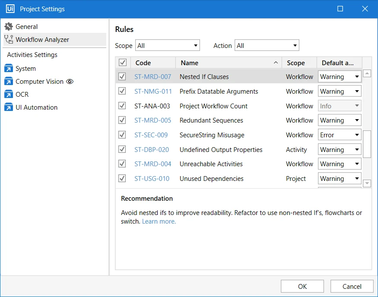The width and height of the screenshot is (378, 297).
Task: Open the ST-DBP-020 rule code link
Action: pyautogui.click(x=152, y=150)
